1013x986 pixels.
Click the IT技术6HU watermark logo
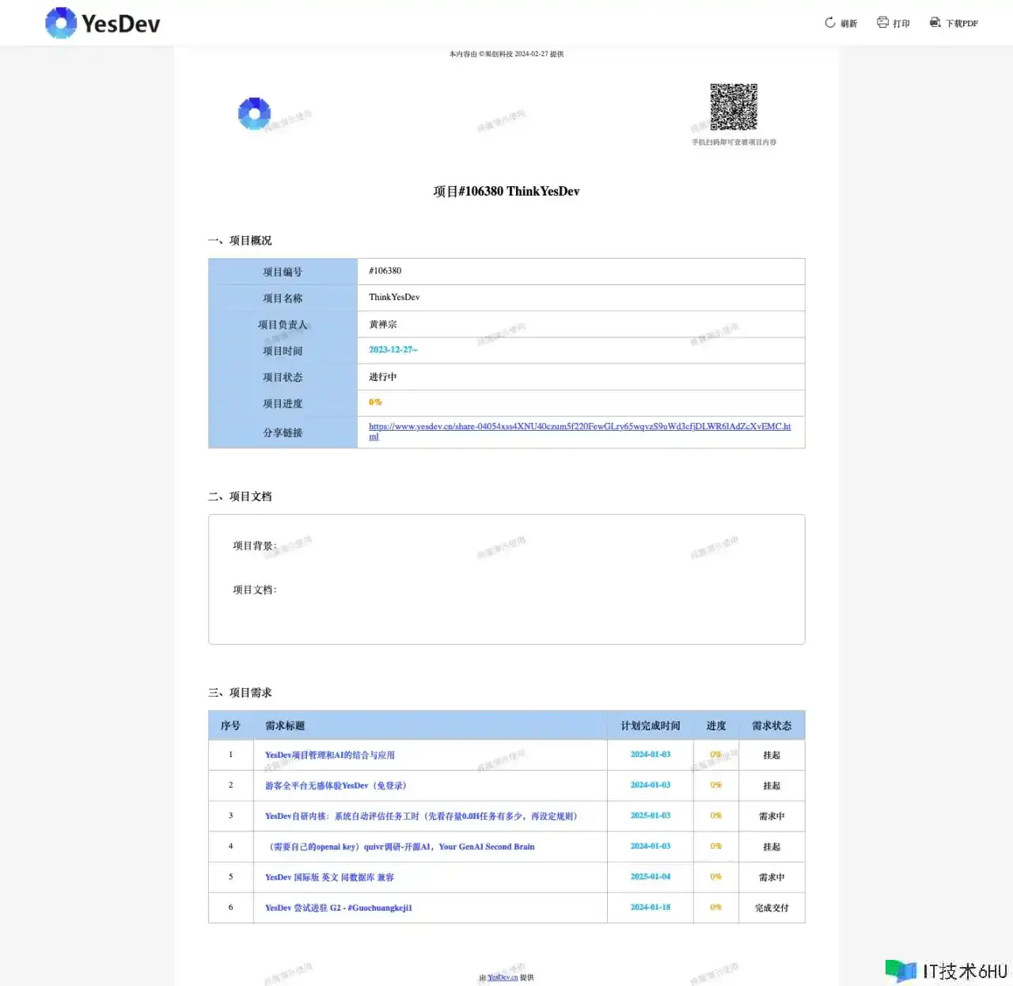pos(947,970)
